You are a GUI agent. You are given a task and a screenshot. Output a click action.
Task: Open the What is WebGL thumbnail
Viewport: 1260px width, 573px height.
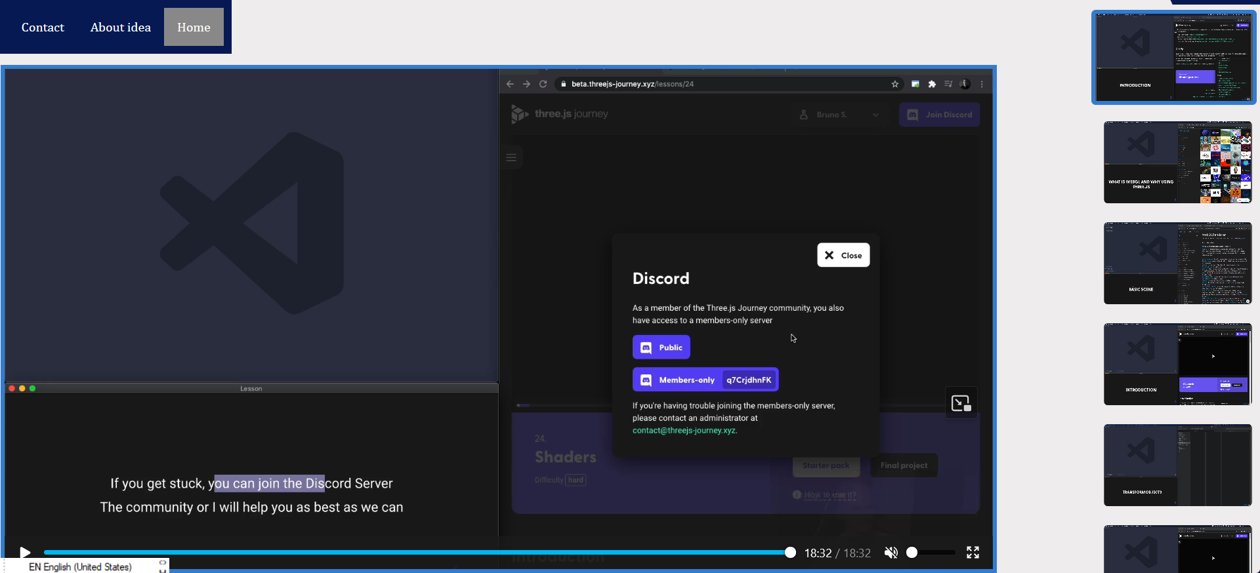1178,162
